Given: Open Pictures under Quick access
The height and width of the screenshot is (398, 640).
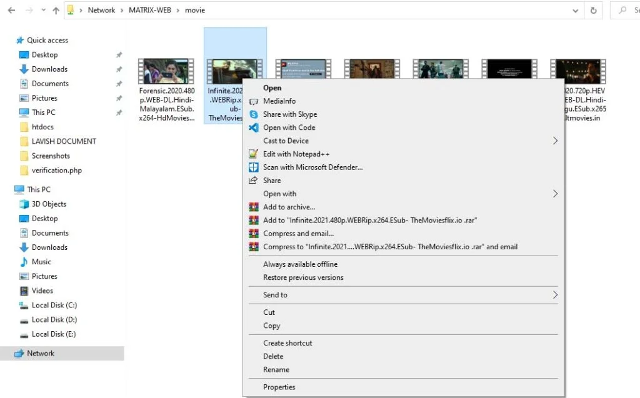Looking at the screenshot, I should [44, 98].
